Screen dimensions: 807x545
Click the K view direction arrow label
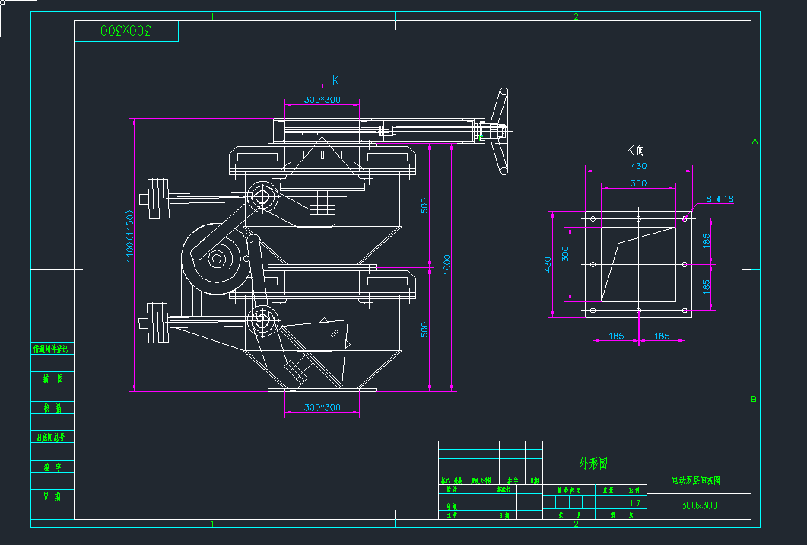coord(335,80)
